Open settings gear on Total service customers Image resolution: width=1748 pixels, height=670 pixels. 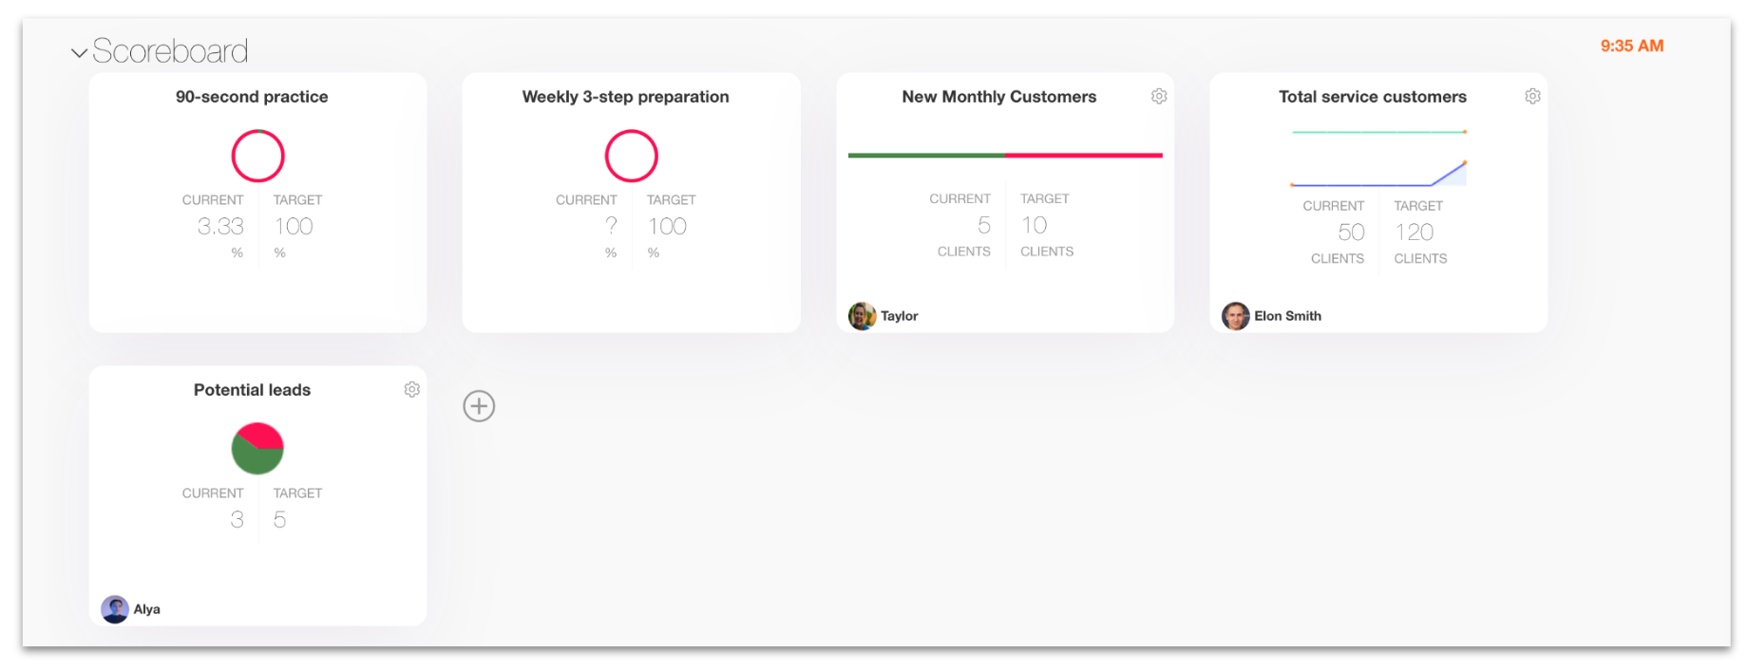[x=1532, y=96]
